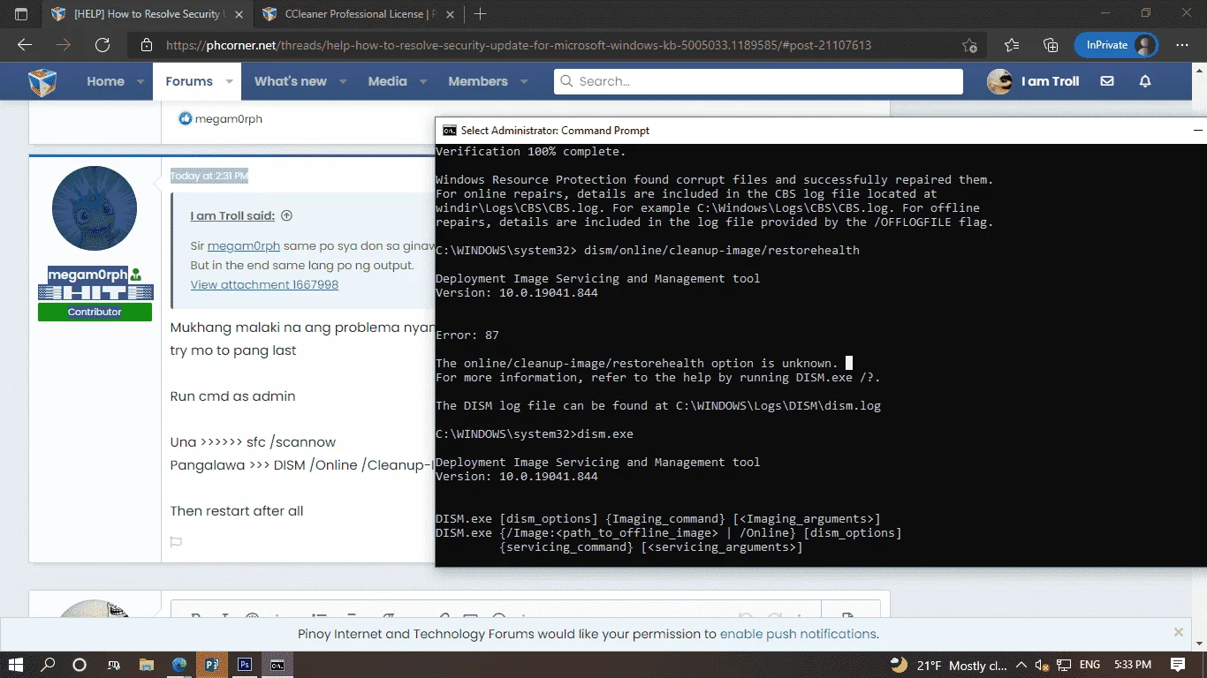The width and height of the screenshot is (1207, 678).
Task: Switch to Photoshop on the taskbar
Action: coord(245,665)
